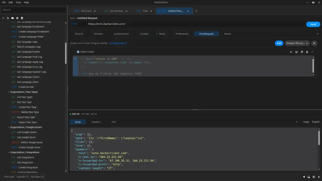Click the URL field with echo.harborclient.com
The height and width of the screenshot is (181, 322).
[x=196, y=24]
